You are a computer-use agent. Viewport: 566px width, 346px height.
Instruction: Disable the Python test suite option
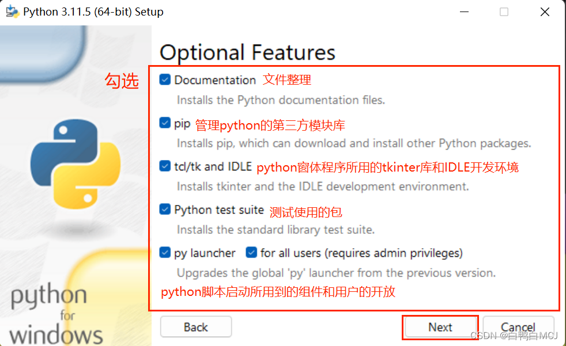pyautogui.click(x=165, y=210)
